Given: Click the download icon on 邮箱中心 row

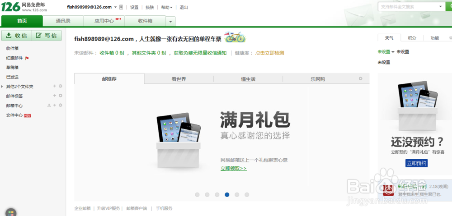Looking at the screenshot, I should click(x=49, y=105).
